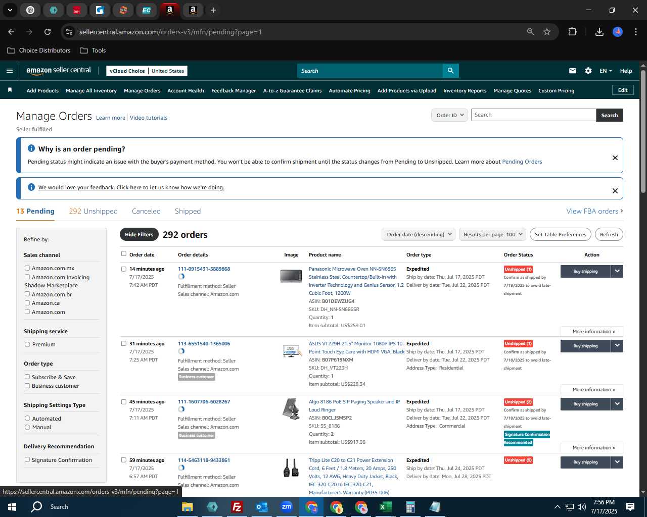Screen dimensions: 647x517
Task: Open FileZilla from the taskbar
Action: [x=237, y=507]
